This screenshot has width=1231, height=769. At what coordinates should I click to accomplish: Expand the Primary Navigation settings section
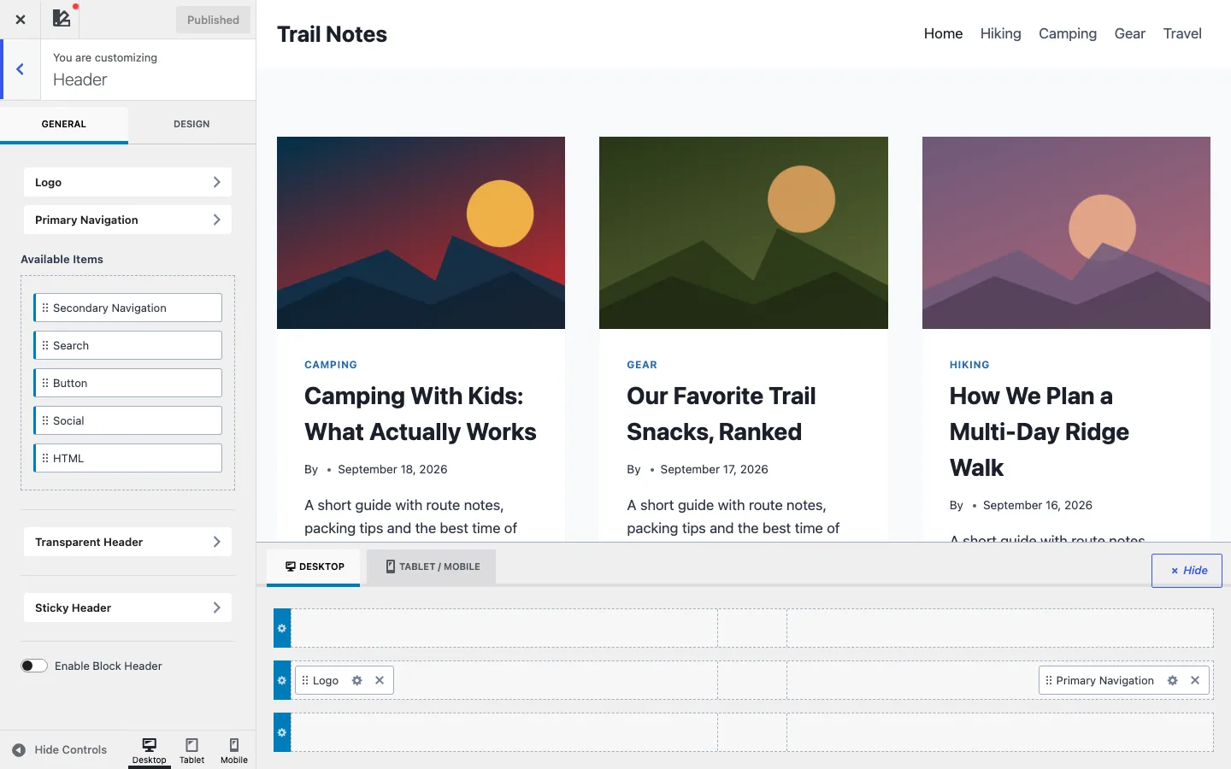127,220
